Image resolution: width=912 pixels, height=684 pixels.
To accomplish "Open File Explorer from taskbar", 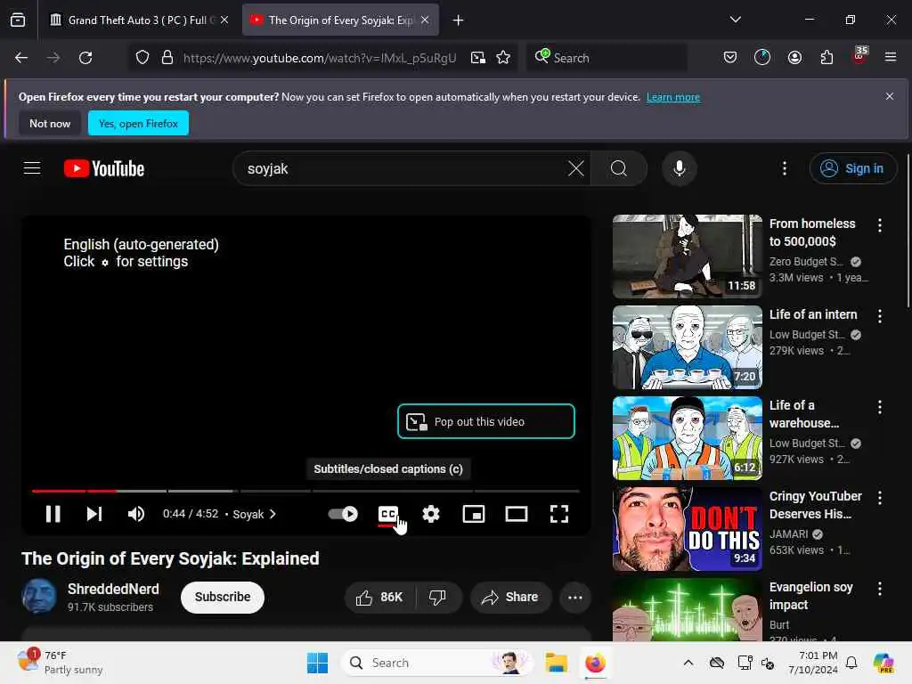I will click(x=556, y=663).
